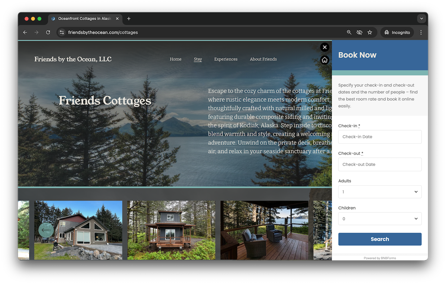Click the Check-in Date field
This screenshot has width=446, height=284.
tap(380, 137)
